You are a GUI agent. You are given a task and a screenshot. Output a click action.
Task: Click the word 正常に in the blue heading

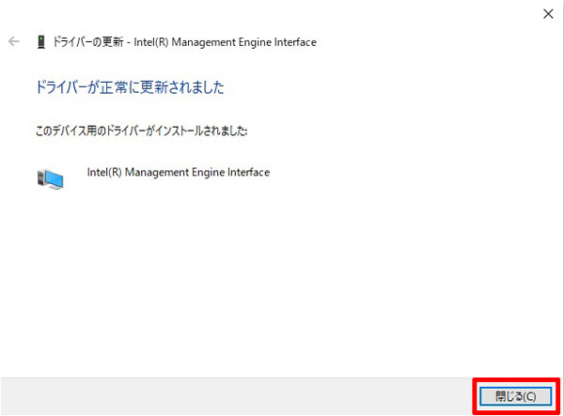pos(128,88)
